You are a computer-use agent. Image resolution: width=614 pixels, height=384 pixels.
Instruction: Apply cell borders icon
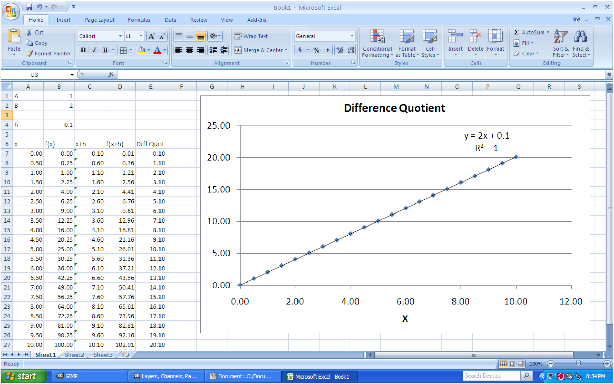point(123,50)
